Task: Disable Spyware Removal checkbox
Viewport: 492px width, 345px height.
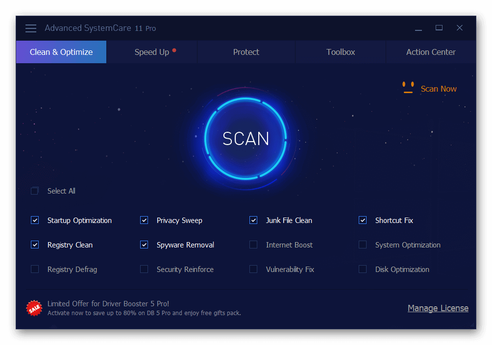Action: point(144,245)
